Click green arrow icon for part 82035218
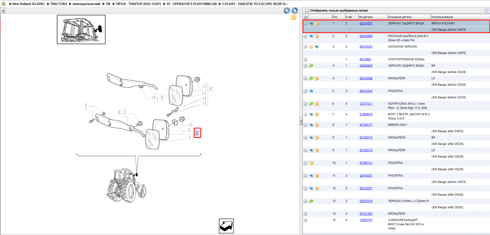This screenshot has width=490, height=235. point(311,201)
